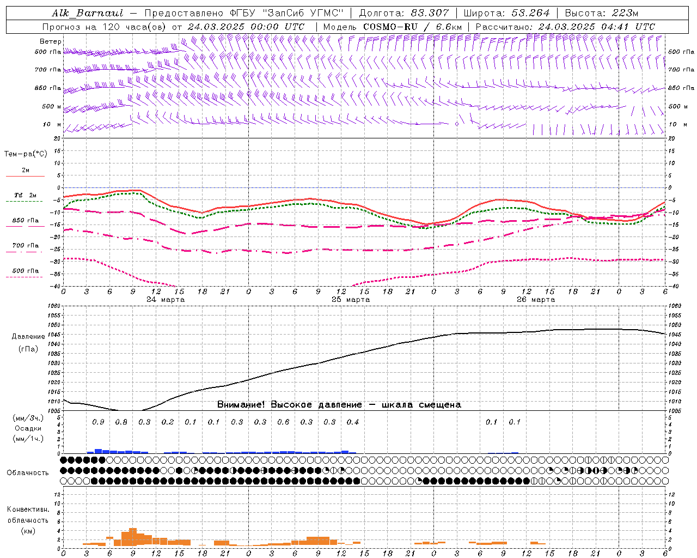697x558 pixels.
Task: Click the Тем-ра(°C) panel label
Action: pos(26,154)
